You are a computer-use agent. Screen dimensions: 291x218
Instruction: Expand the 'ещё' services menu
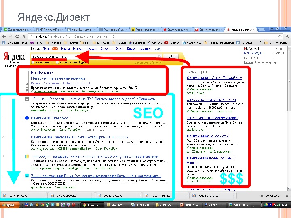[158, 48]
